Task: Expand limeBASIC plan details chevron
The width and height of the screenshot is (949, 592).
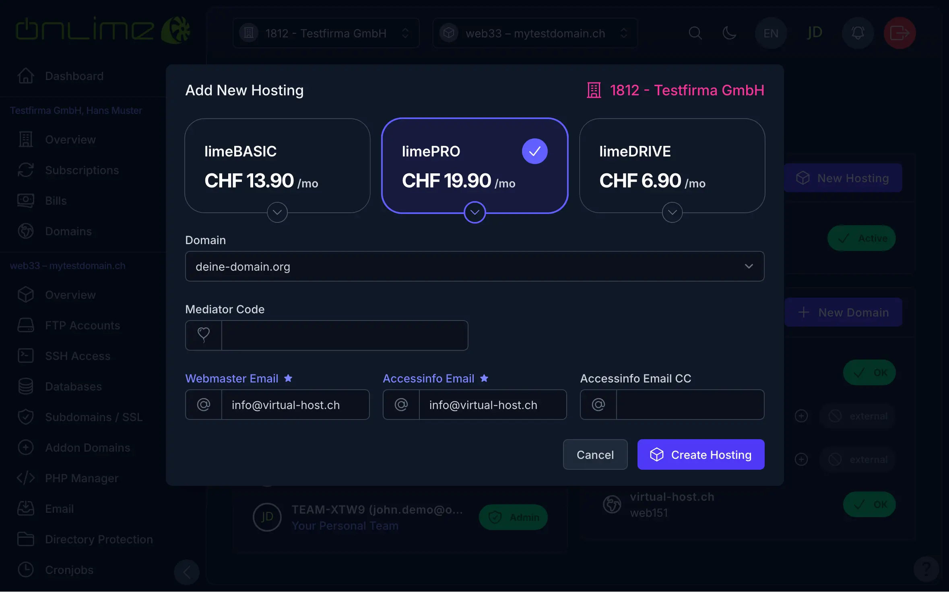Action: (277, 212)
